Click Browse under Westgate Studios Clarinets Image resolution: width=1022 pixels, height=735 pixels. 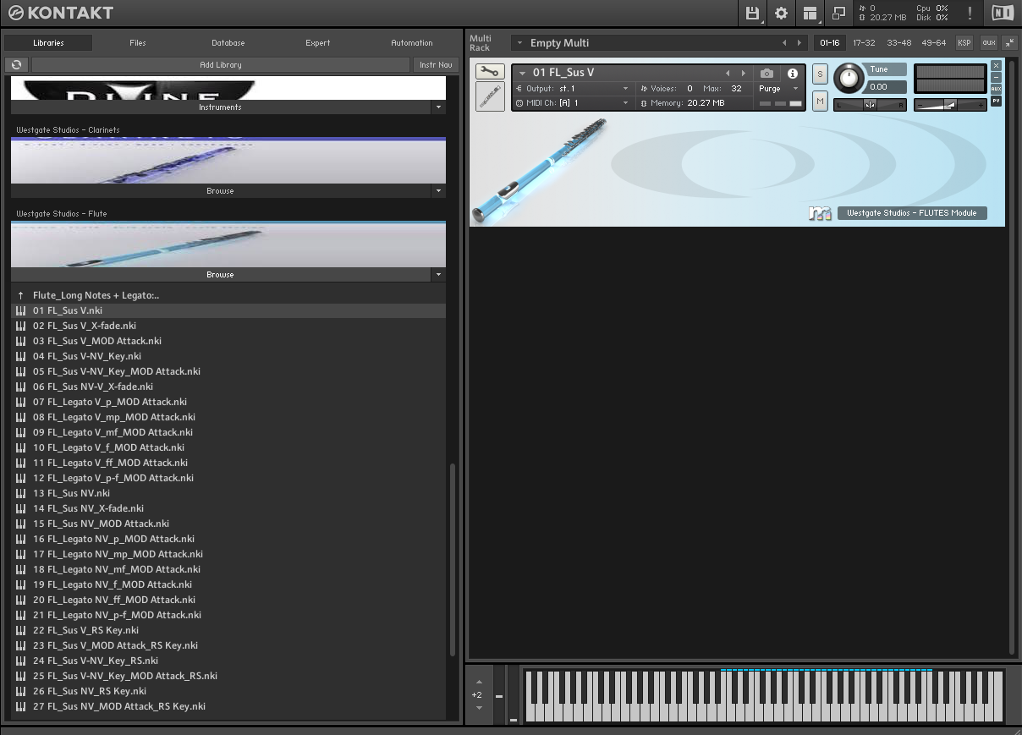click(220, 191)
